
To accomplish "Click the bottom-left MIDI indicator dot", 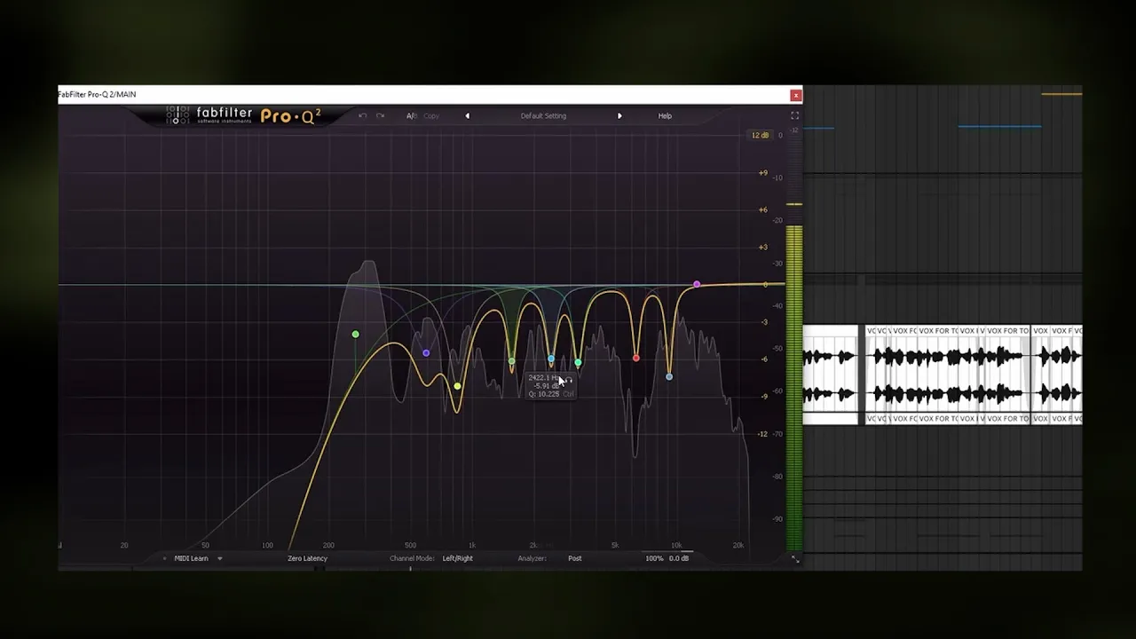I will (164, 558).
